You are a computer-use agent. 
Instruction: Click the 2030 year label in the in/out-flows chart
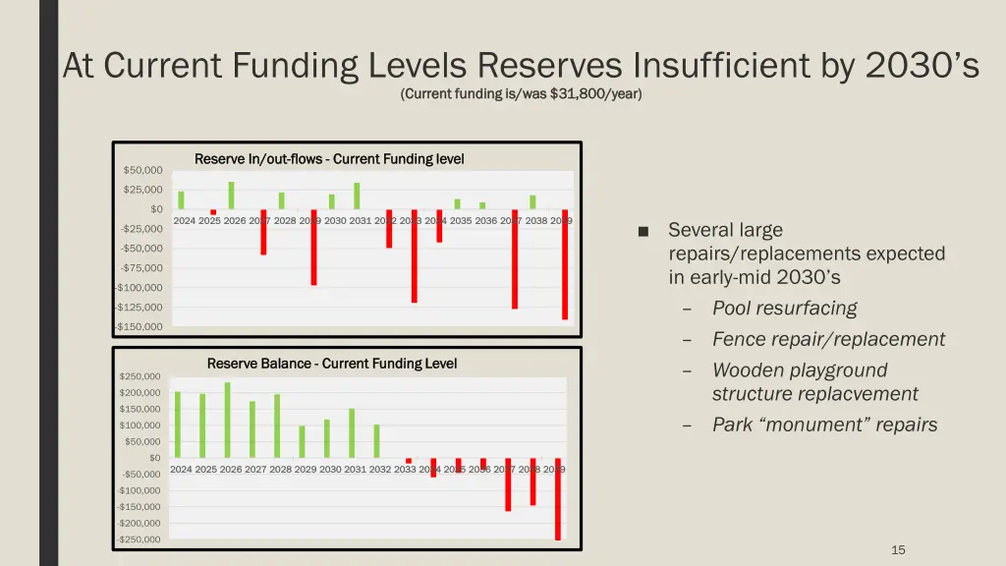point(335,221)
